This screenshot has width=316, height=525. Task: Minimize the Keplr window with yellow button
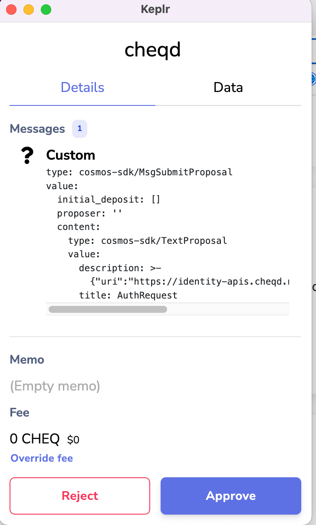(29, 9)
